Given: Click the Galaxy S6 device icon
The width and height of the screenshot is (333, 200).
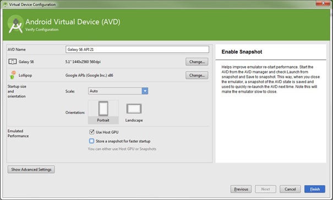Looking at the screenshot, I should (12, 62).
